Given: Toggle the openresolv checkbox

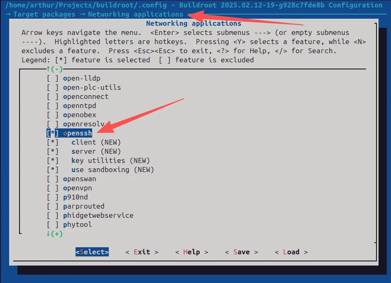Looking at the screenshot, I should 53,124.
